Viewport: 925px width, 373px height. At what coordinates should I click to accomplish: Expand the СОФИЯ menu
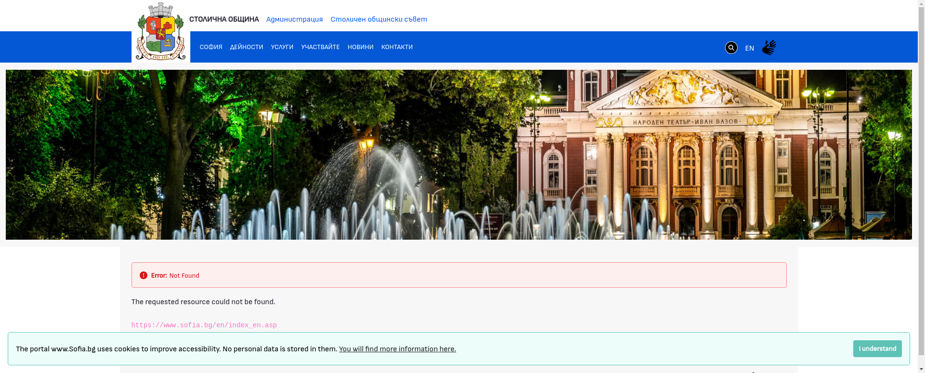pyautogui.click(x=211, y=47)
